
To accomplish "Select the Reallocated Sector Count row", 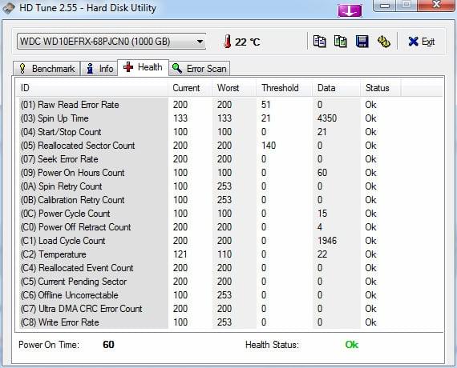I will click(x=230, y=146).
